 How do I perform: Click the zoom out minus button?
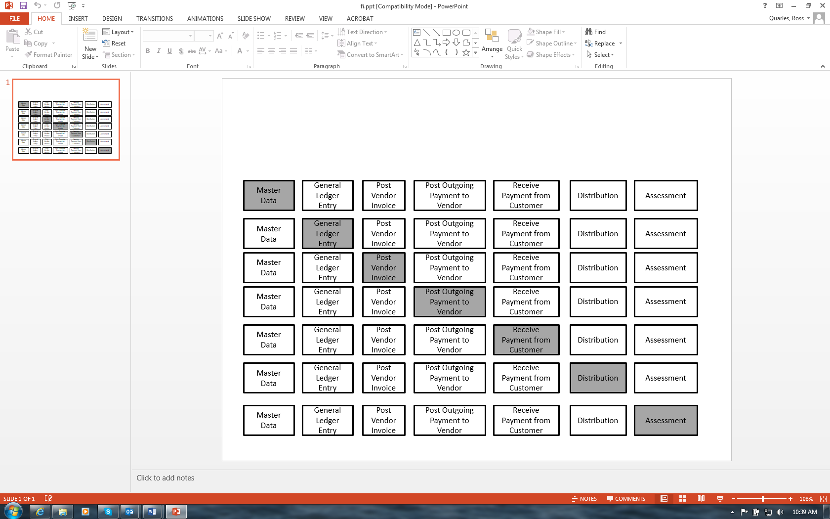(x=734, y=499)
